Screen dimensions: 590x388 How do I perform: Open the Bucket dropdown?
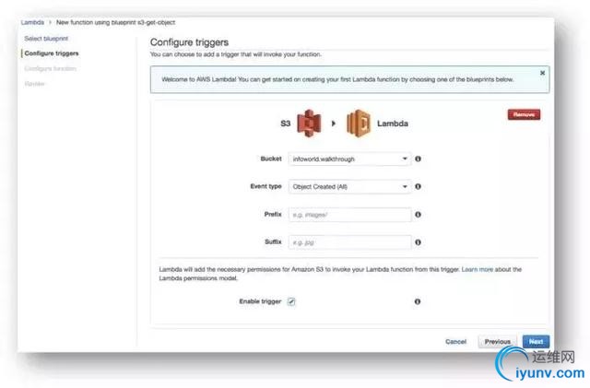click(349, 159)
